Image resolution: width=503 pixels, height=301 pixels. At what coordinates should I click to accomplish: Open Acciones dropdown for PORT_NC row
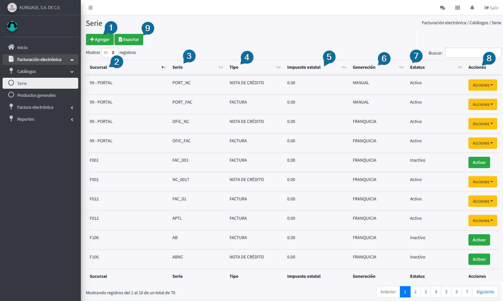coord(482,85)
